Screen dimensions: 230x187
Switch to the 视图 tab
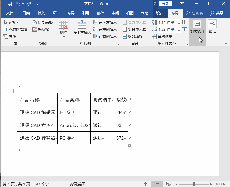pos(130,13)
